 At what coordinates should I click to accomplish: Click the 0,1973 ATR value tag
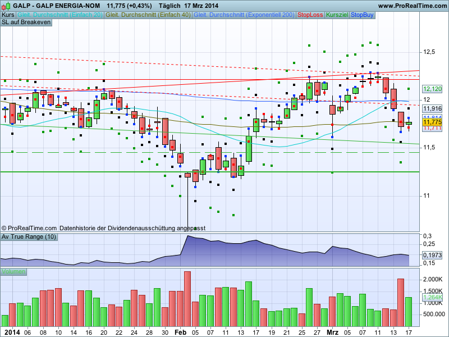pyautogui.click(x=432, y=255)
